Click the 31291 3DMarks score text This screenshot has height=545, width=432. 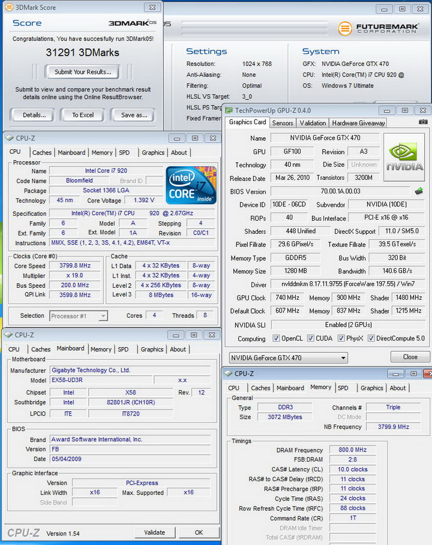82,53
